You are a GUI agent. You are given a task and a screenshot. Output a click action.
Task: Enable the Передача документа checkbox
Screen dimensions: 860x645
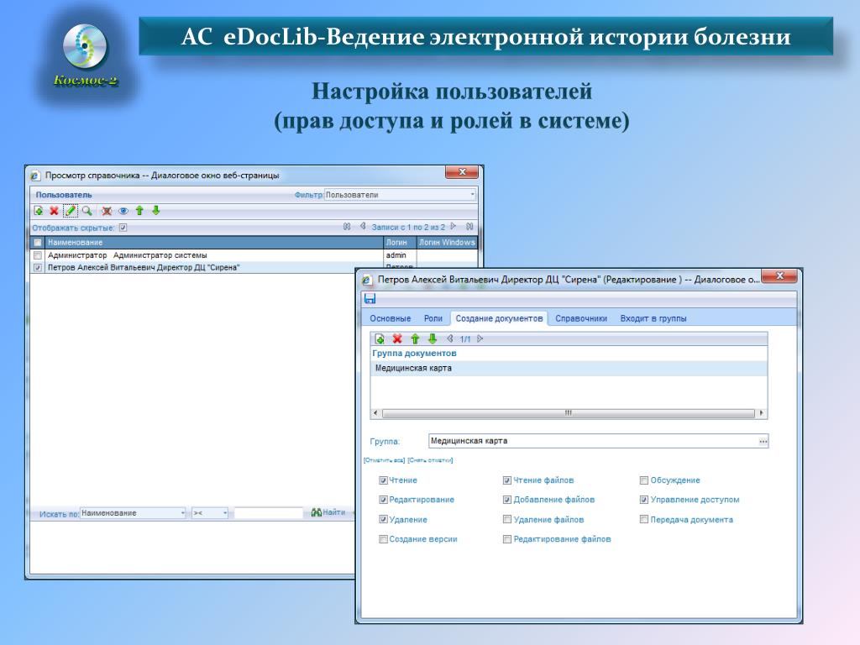[x=644, y=519]
